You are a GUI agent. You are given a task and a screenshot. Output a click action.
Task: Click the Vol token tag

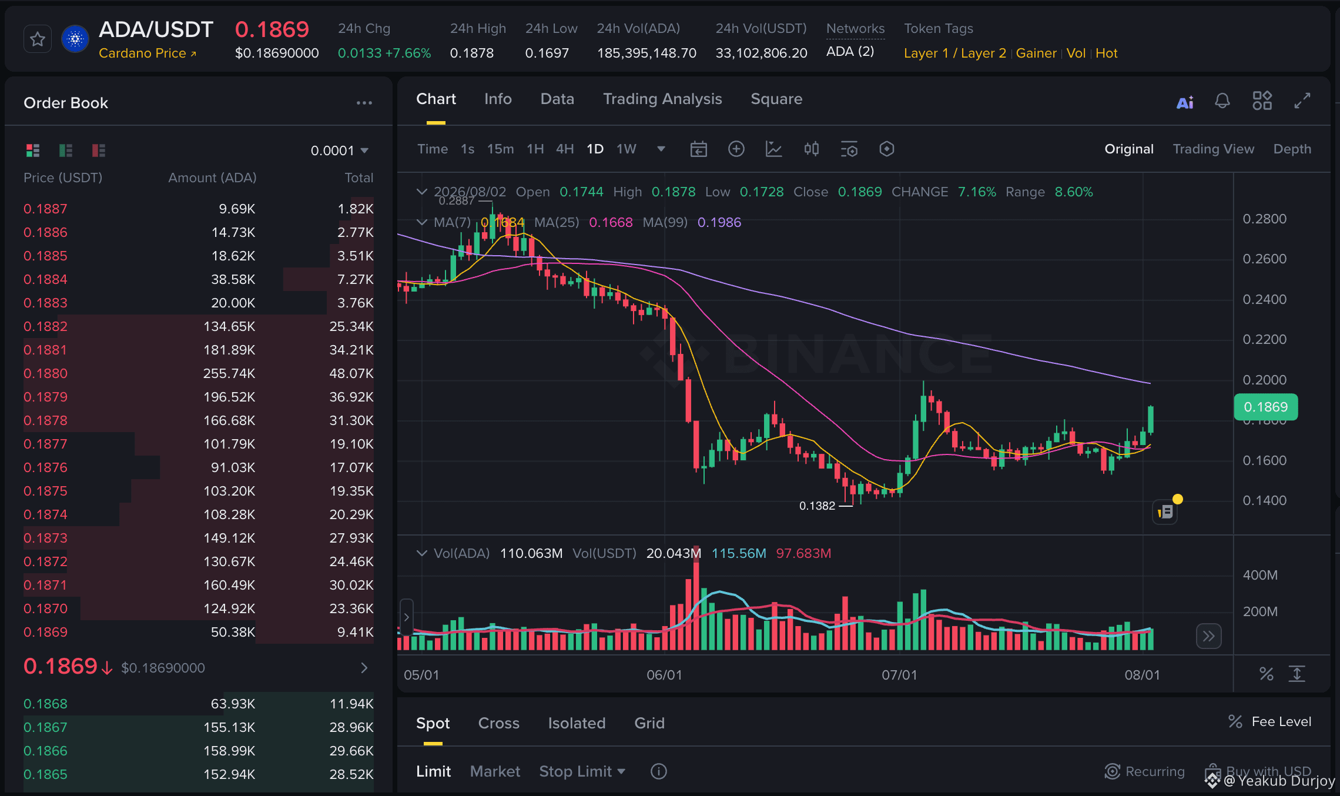pyautogui.click(x=1076, y=53)
